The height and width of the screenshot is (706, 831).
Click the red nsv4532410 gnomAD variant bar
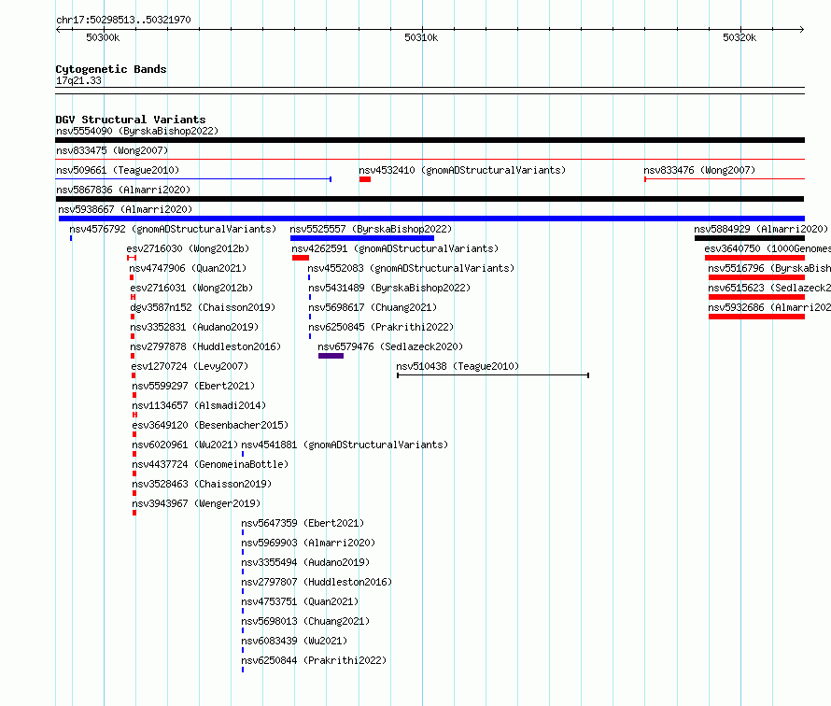[365, 179]
